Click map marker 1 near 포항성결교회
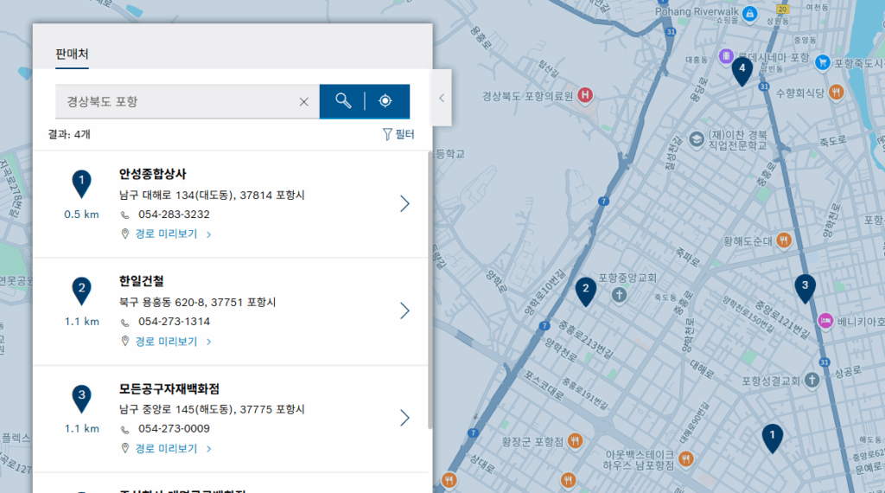 click(x=772, y=439)
